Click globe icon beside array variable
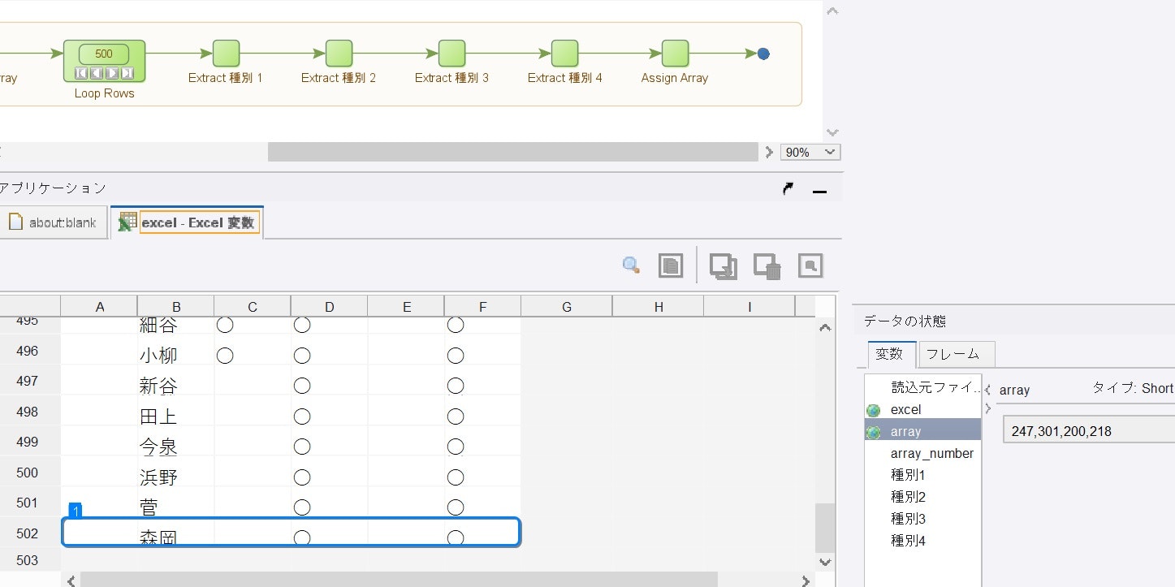The width and height of the screenshot is (1175, 587). tap(874, 432)
